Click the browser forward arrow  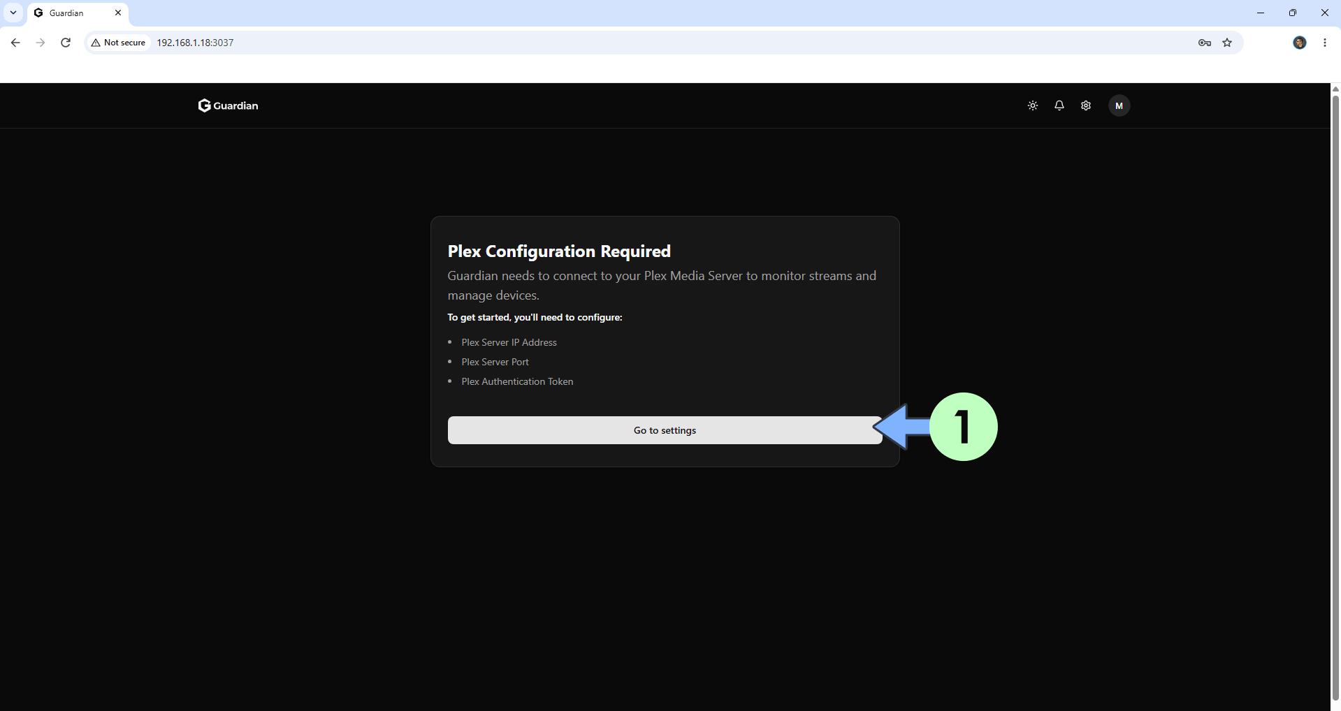point(41,43)
